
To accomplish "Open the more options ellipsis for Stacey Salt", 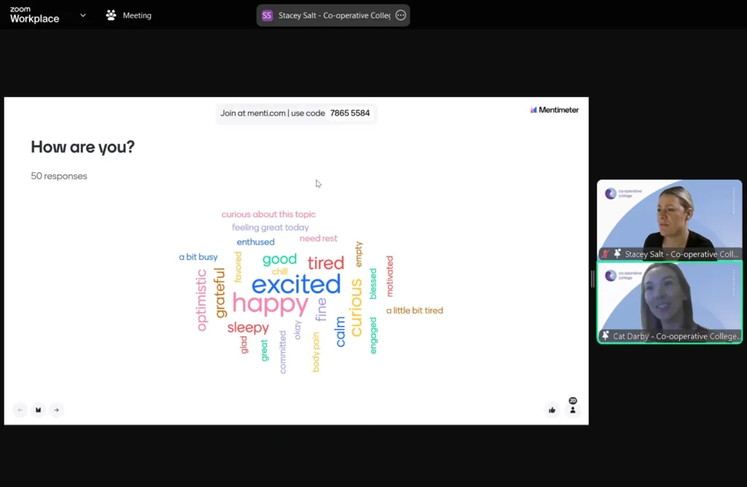I will (400, 15).
